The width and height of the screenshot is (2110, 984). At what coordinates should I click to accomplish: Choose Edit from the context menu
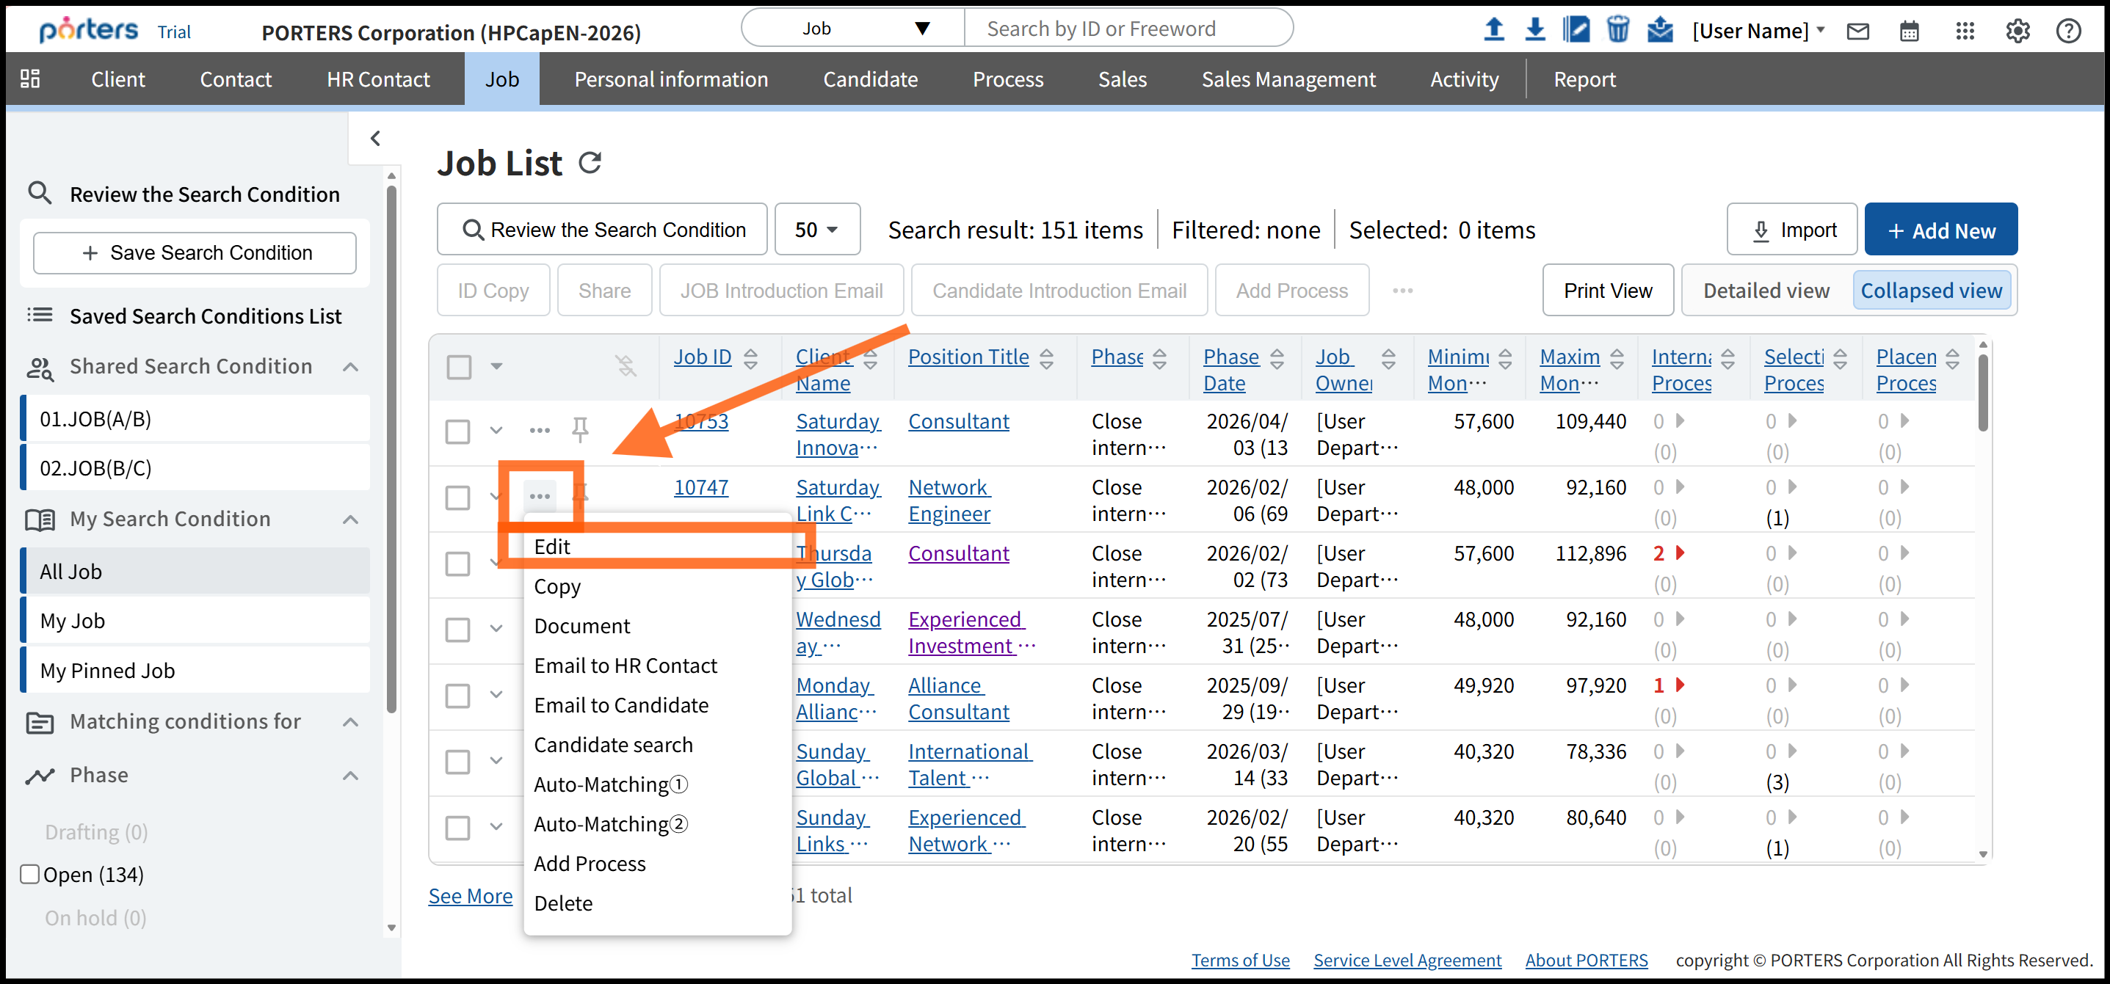click(x=552, y=546)
